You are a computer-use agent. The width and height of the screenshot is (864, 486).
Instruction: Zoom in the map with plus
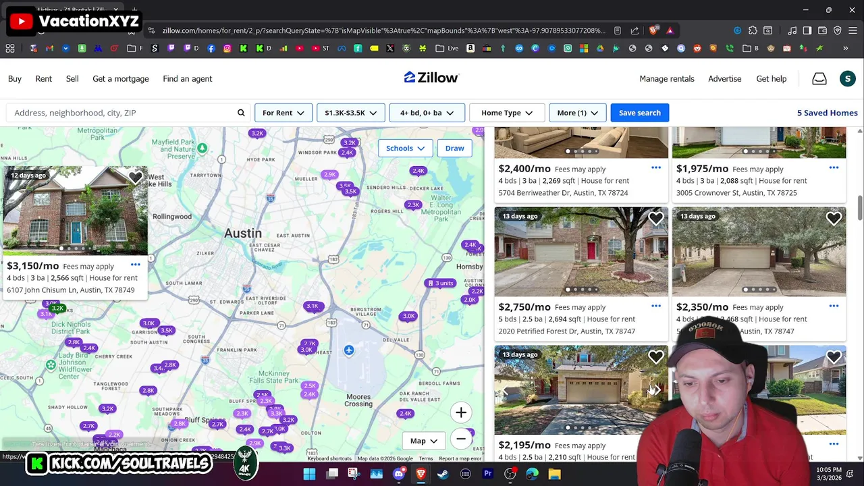(x=461, y=412)
